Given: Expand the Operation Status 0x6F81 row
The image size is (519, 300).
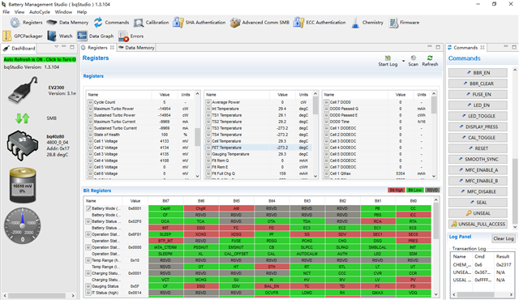Looking at the screenshot, I should click(88, 234).
